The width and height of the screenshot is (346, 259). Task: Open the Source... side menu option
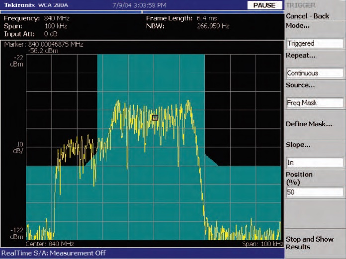(x=301, y=85)
